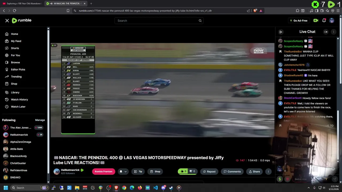The width and height of the screenshot is (342, 192).
Task: Toggle chat popout mode in Live Chat header
Action: (x=326, y=32)
